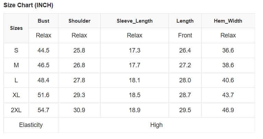263x139 pixels.
Task: Select the Shoulder column header
Action: pos(79,21)
